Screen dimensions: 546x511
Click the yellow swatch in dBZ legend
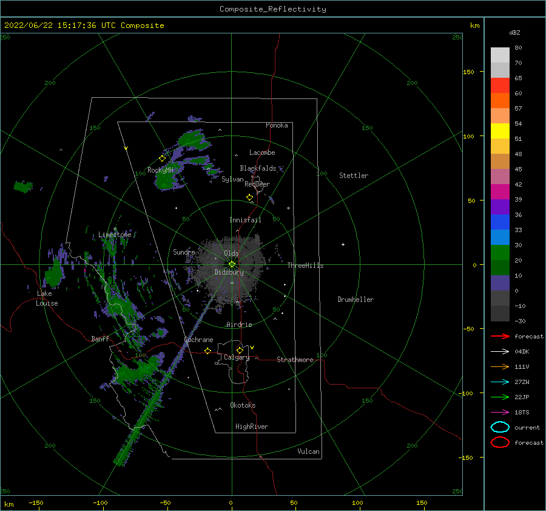pyautogui.click(x=500, y=131)
